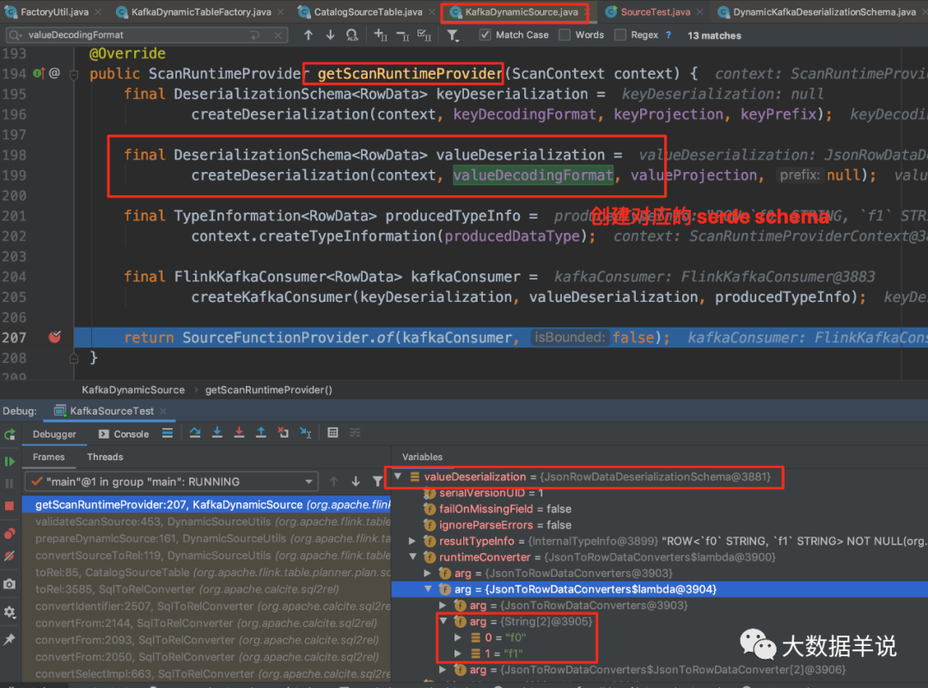Collapse method fold marker at line 194
The image size is (928, 688).
tap(74, 75)
